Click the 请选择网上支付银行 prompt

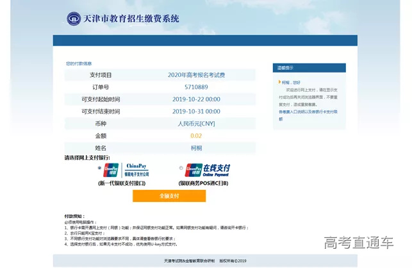[87, 158]
